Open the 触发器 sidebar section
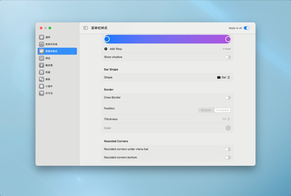The width and height of the screenshot is (291, 196). 57,65
